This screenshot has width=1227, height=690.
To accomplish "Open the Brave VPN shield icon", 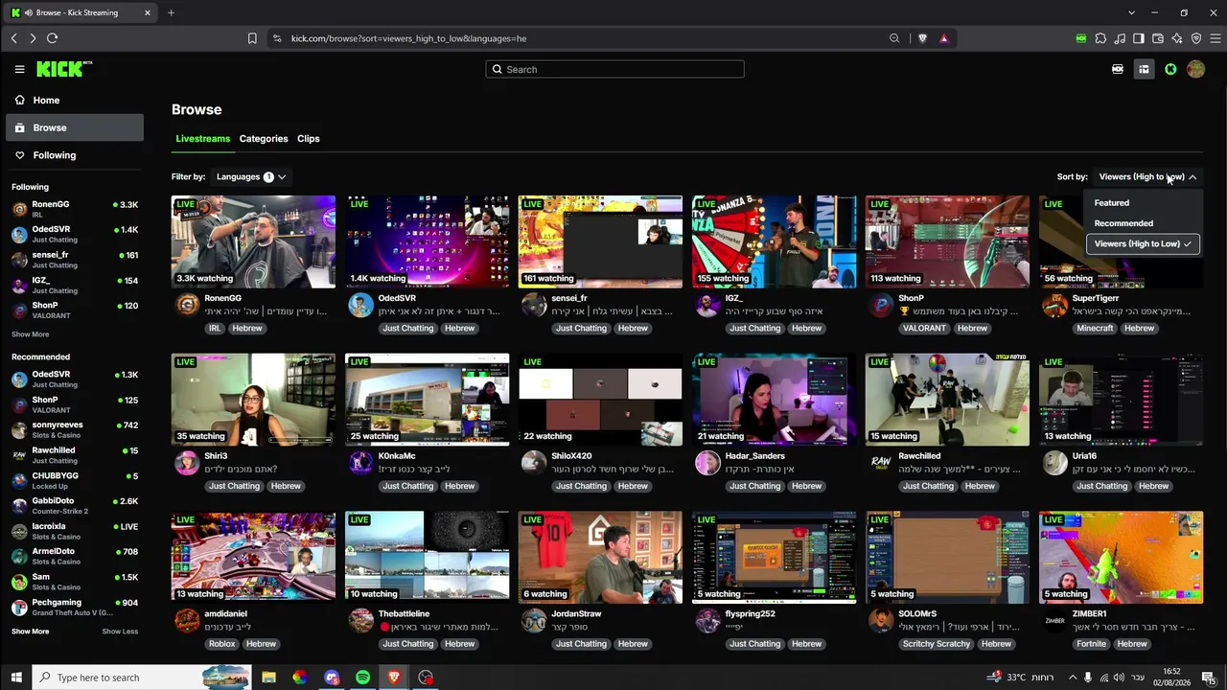I will tap(1196, 38).
